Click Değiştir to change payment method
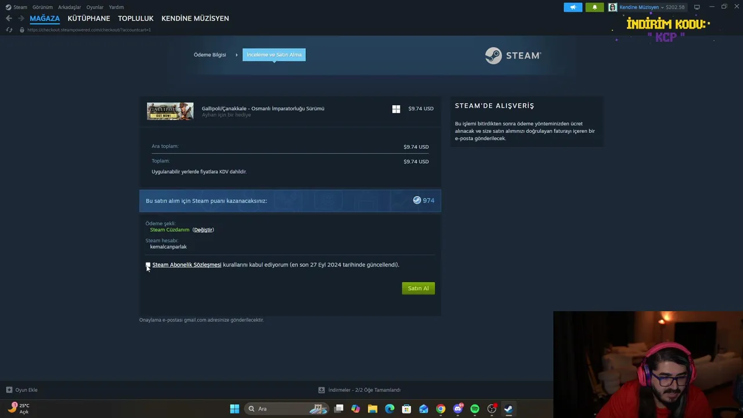Screen dimensions: 743x418 [203, 230]
